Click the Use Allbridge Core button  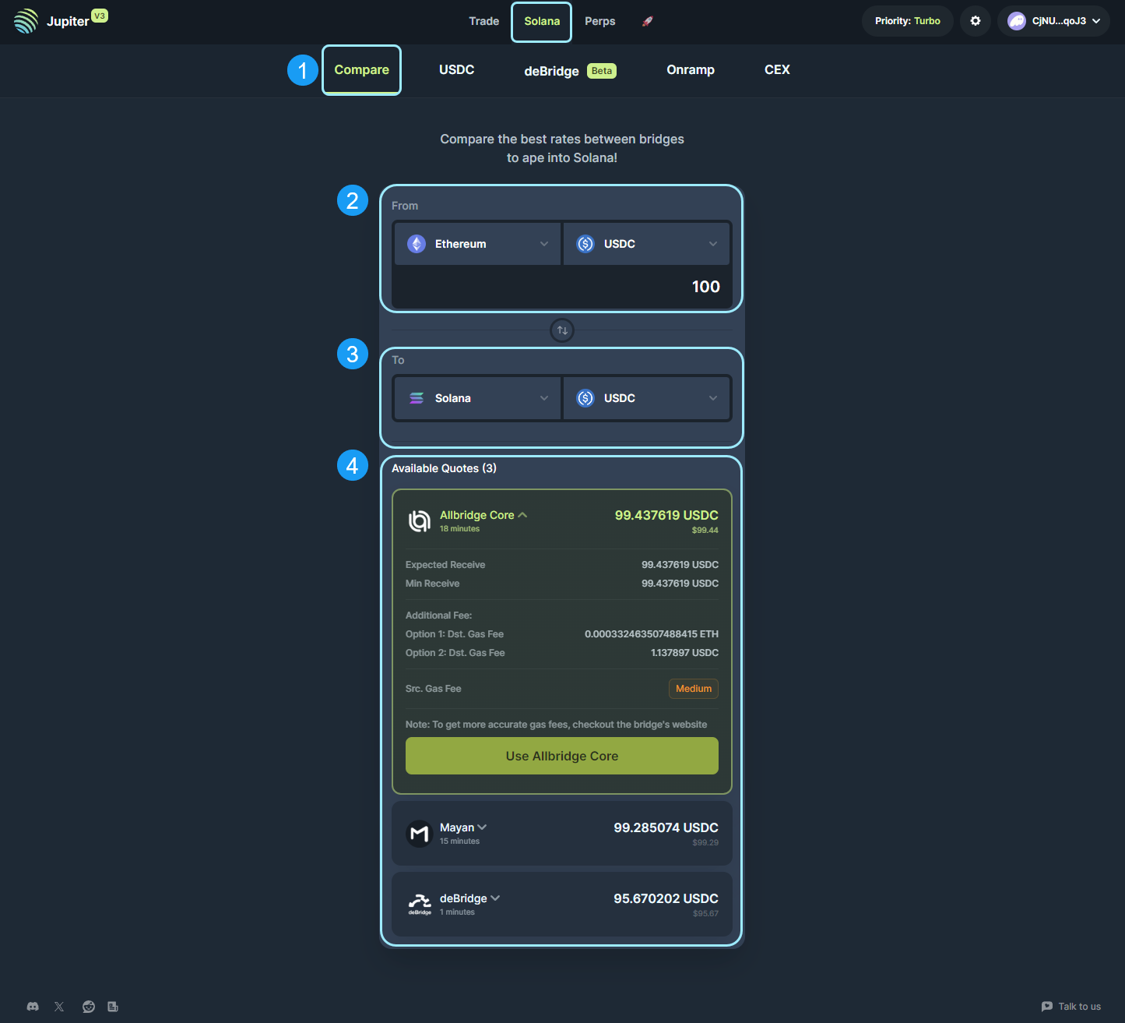point(562,756)
